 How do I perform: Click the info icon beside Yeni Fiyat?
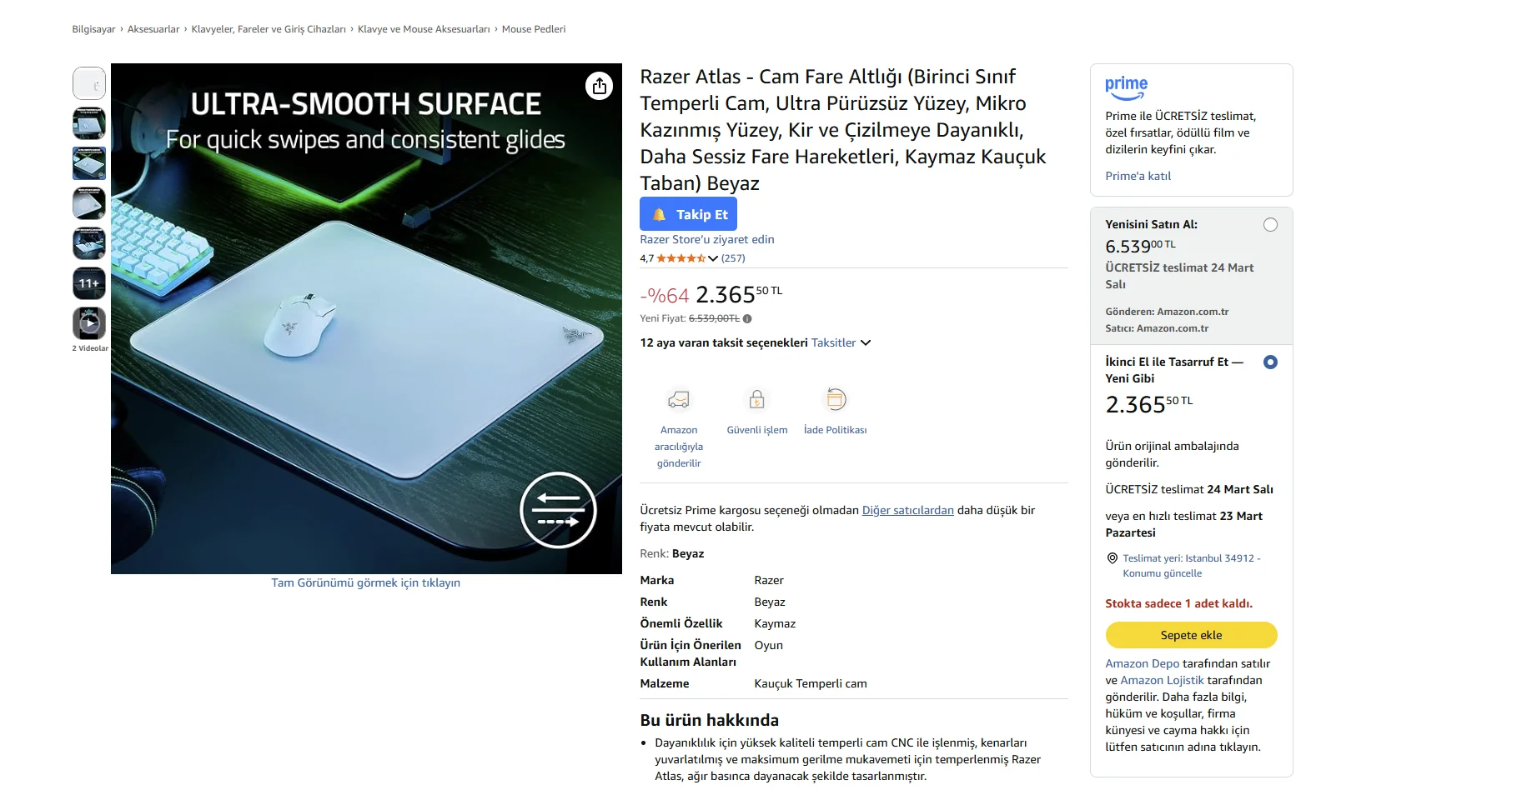click(x=747, y=318)
